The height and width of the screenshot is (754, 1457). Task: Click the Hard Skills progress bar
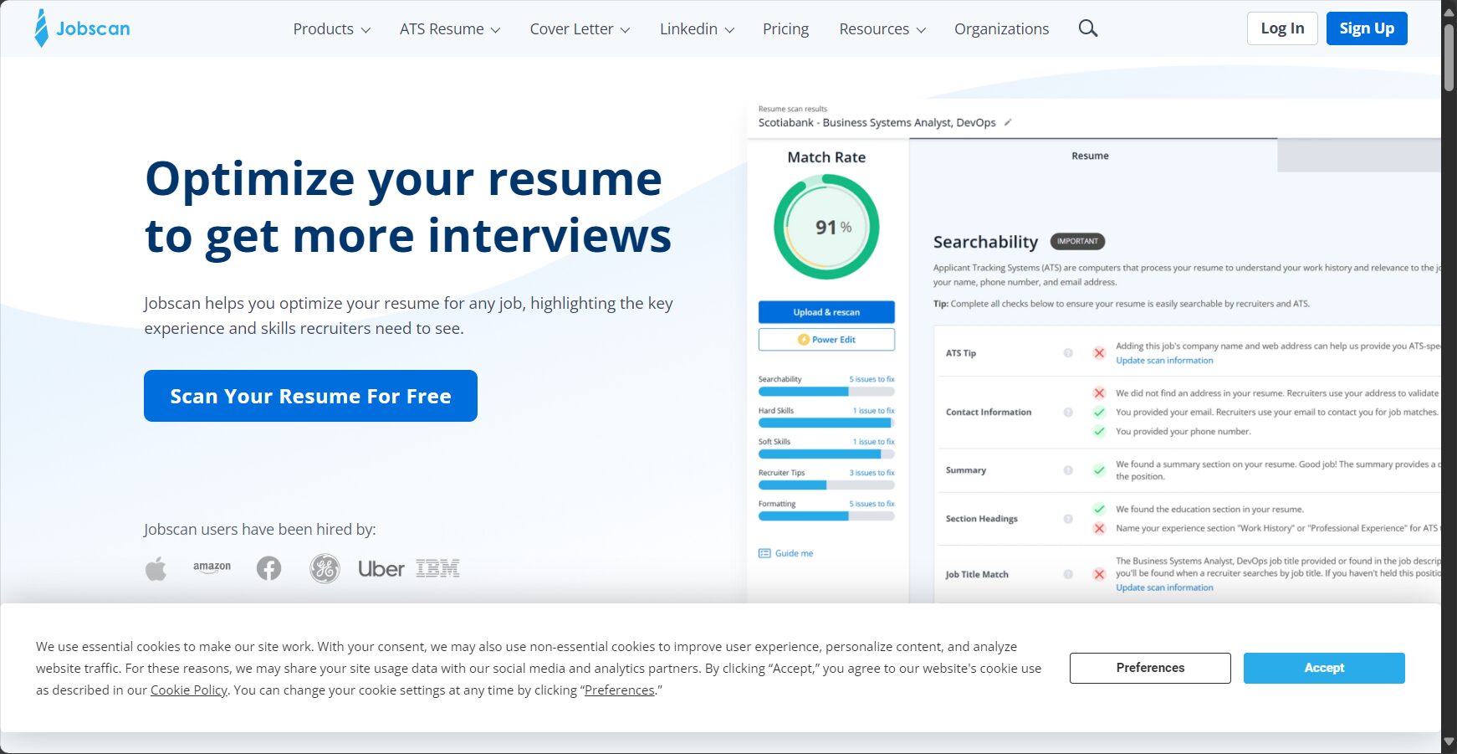coord(826,423)
